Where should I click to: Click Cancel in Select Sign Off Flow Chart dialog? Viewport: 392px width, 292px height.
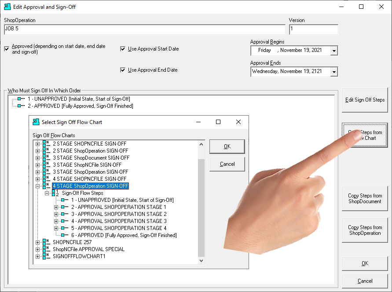point(227,164)
